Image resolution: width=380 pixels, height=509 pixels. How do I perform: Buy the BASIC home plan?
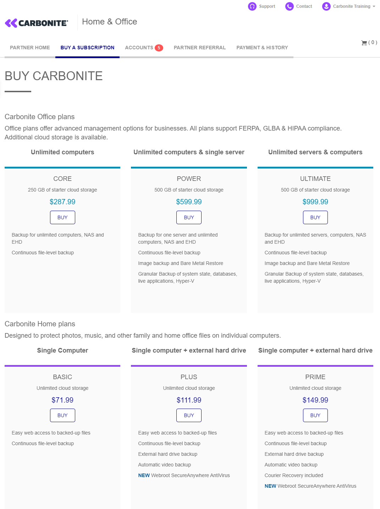pyautogui.click(x=62, y=415)
